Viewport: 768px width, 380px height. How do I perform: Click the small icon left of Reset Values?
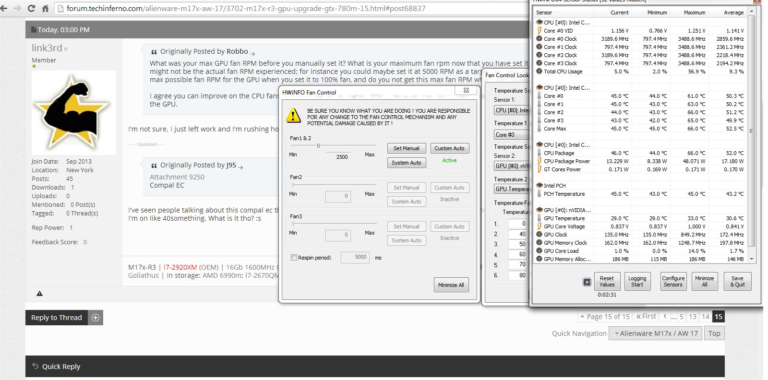(587, 282)
